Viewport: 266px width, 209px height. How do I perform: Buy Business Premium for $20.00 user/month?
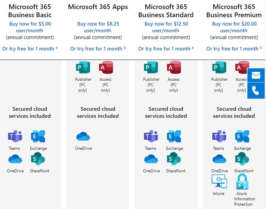click(x=234, y=27)
